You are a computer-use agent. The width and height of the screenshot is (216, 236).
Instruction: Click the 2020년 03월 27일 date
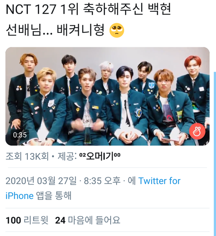point(41,180)
